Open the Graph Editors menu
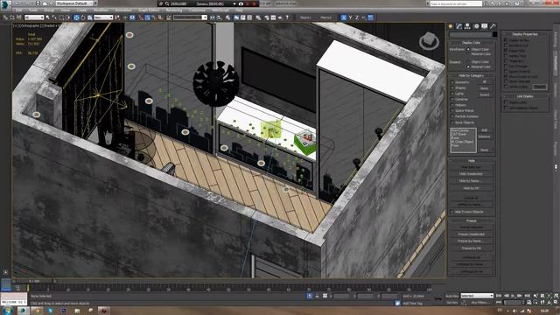560x315 pixels. coord(149,10)
